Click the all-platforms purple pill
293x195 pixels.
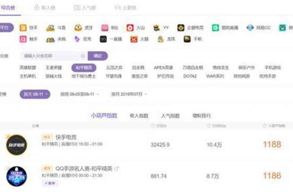coord(6,28)
